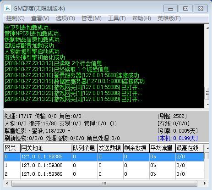Click the blue 本机:0.0199天 status text
The width and height of the screenshot is (212, 190).
(x=178, y=138)
